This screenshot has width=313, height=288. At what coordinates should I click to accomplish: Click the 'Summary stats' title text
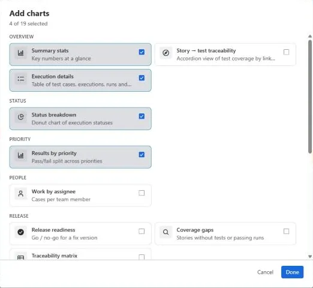click(x=50, y=50)
